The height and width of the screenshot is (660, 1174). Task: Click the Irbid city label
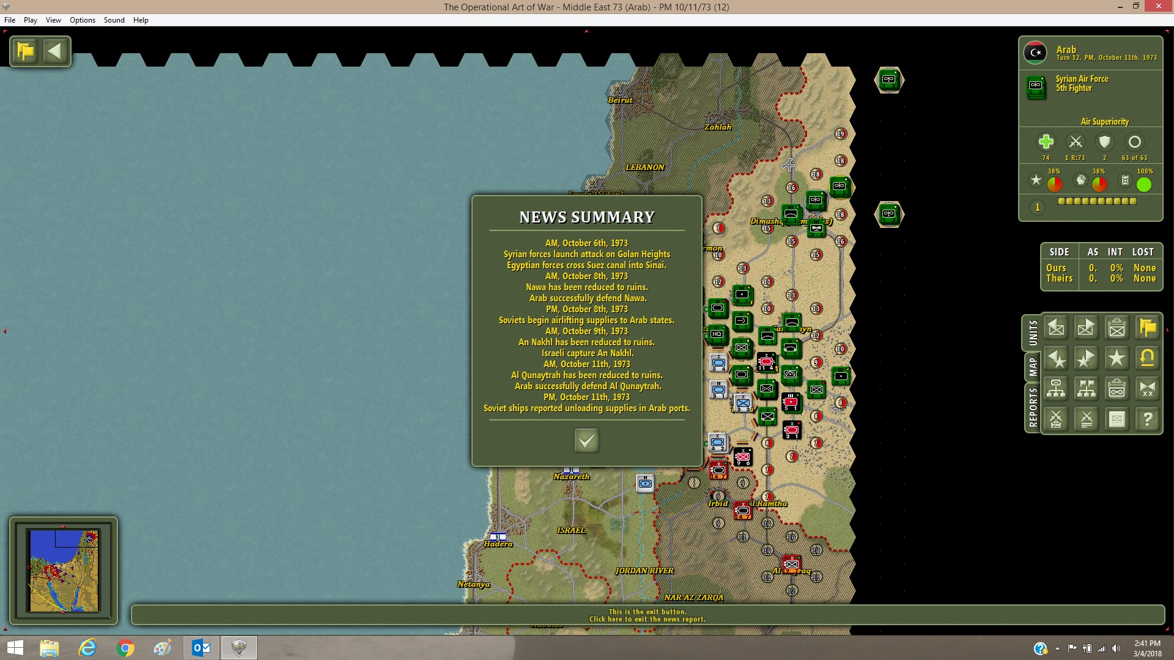(x=718, y=504)
